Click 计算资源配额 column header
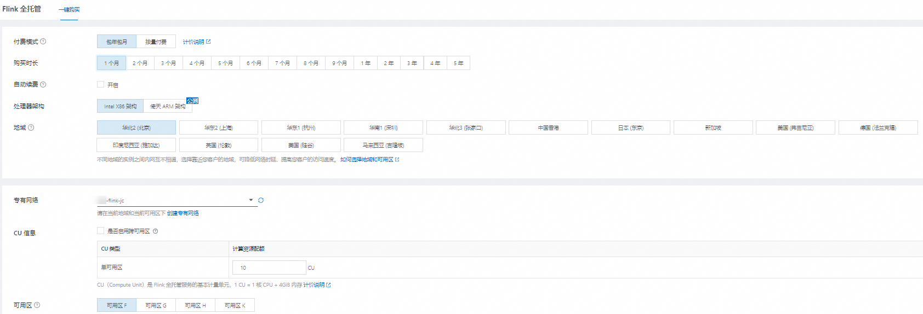 (576, 249)
